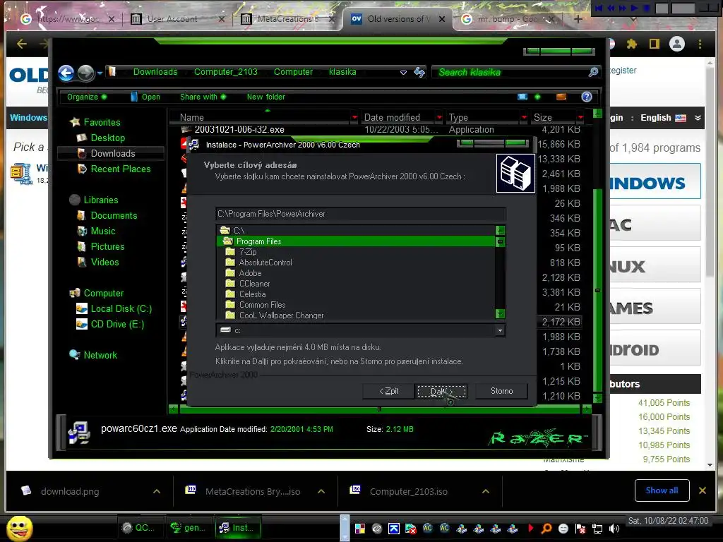The width and height of the screenshot is (723, 542).
Task: Expand address bar history dropdown
Action: (403, 73)
